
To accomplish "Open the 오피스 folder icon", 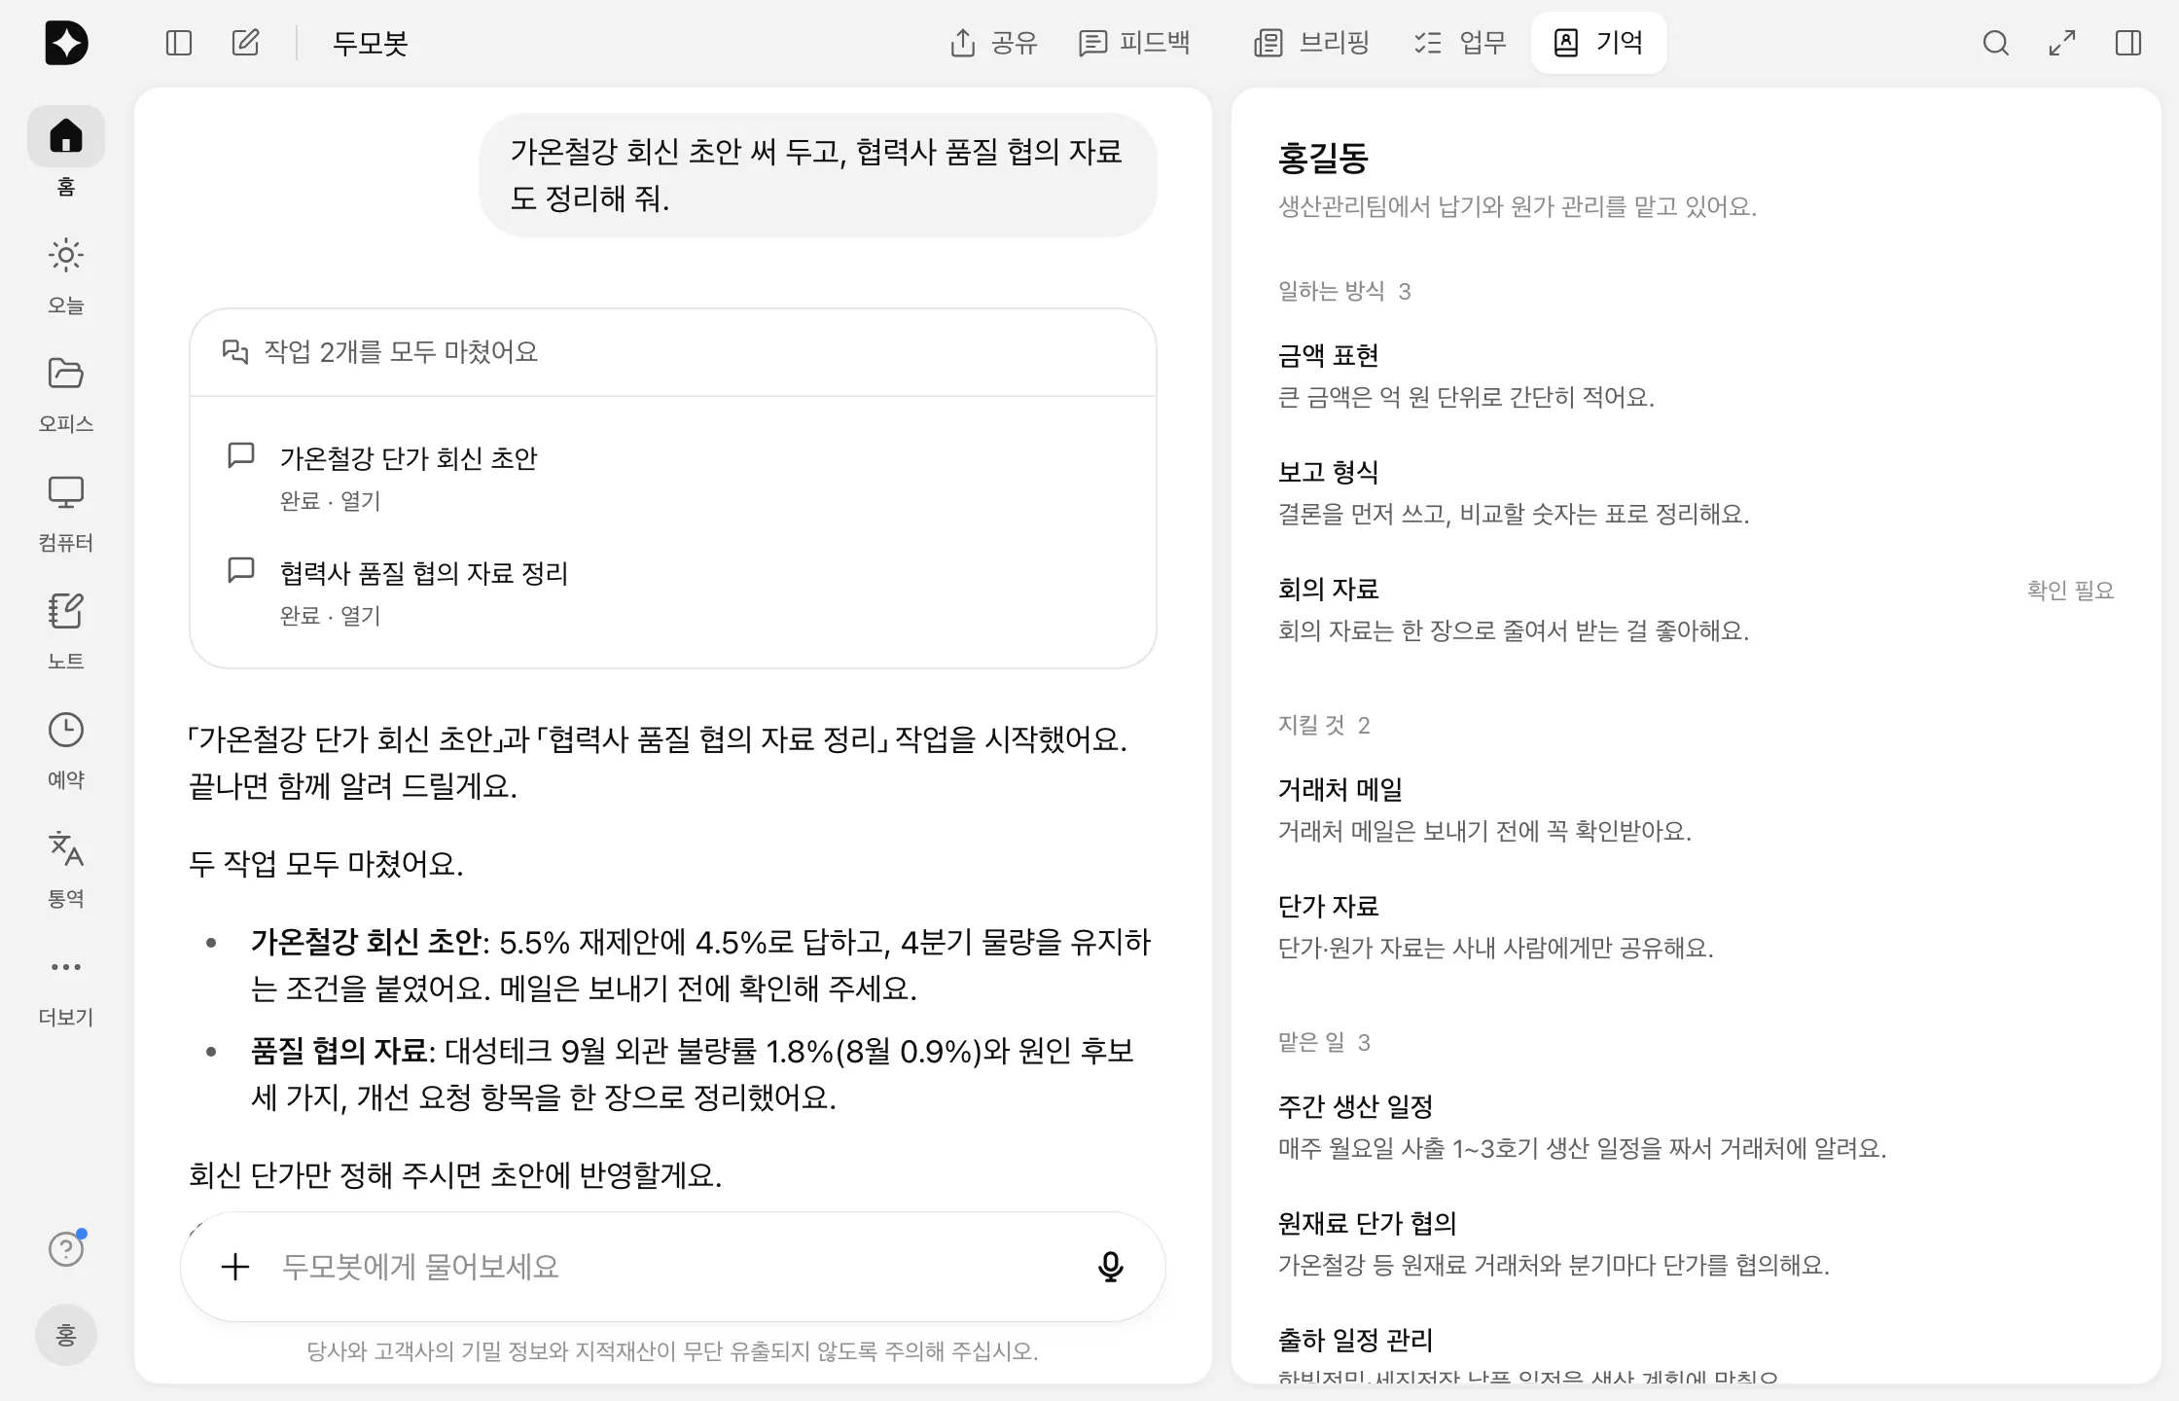I will tap(66, 374).
